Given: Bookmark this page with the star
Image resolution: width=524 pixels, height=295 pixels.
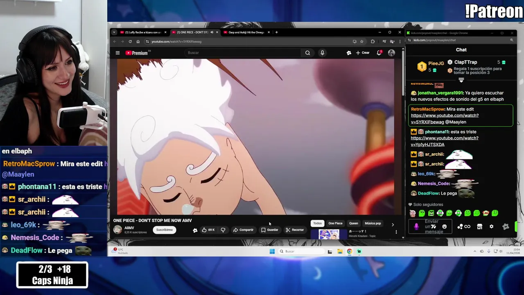Looking at the screenshot, I should tap(361, 41).
